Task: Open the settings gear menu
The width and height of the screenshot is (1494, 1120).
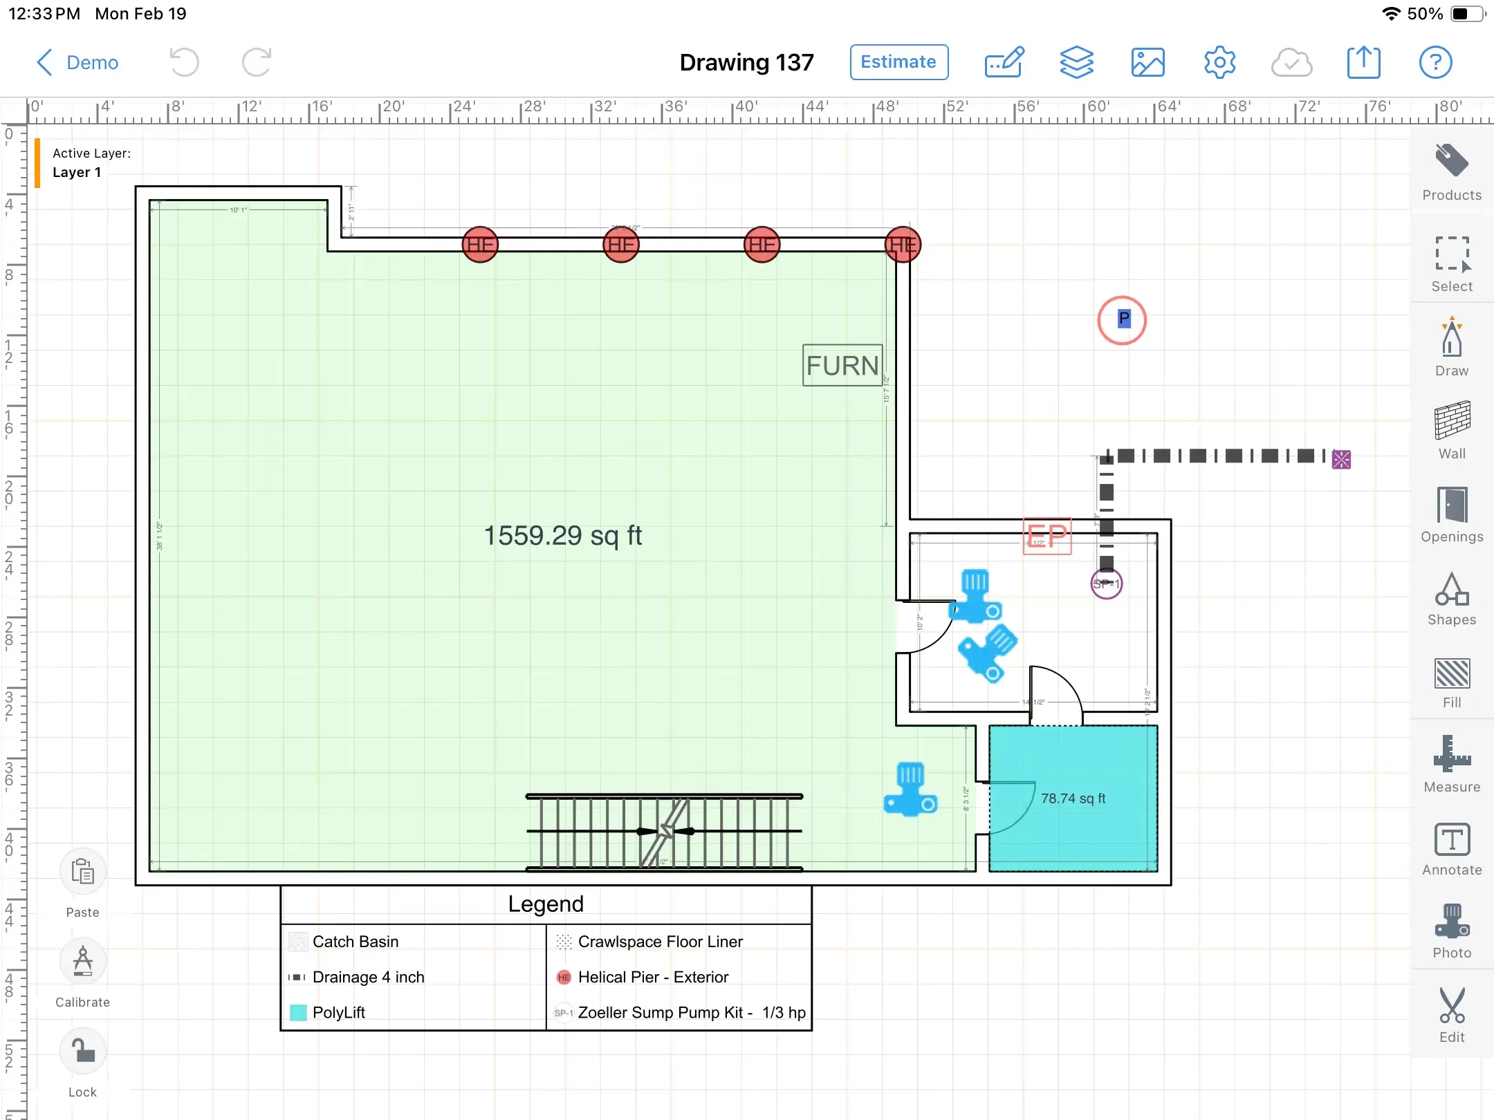Action: pos(1219,62)
